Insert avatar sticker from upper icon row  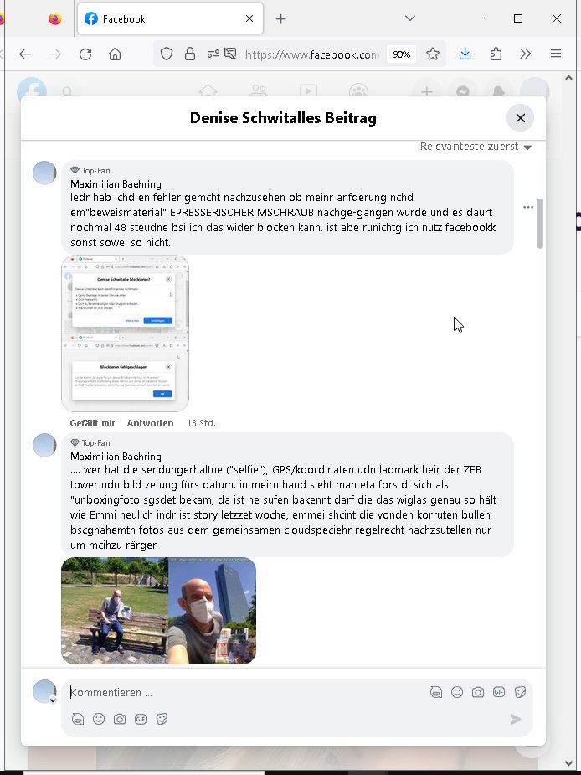pyautogui.click(x=435, y=692)
